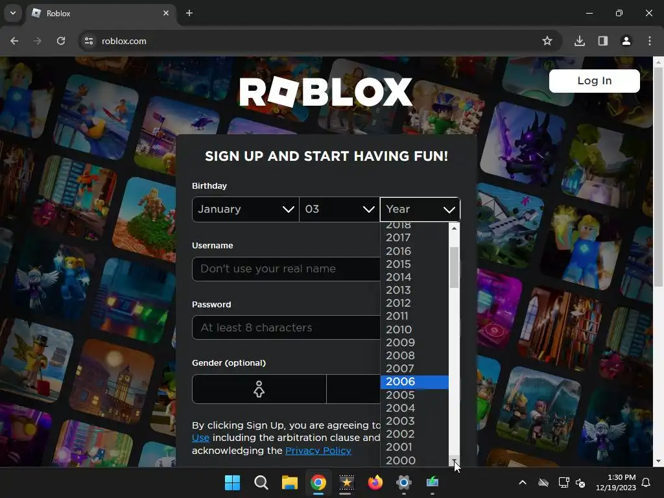This screenshot has width=664, height=498.
Task: Open the rightmost taskbar app icon
Action: [x=433, y=482]
